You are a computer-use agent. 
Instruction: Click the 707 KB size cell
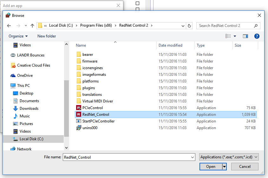pyautogui.click(x=250, y=128)
